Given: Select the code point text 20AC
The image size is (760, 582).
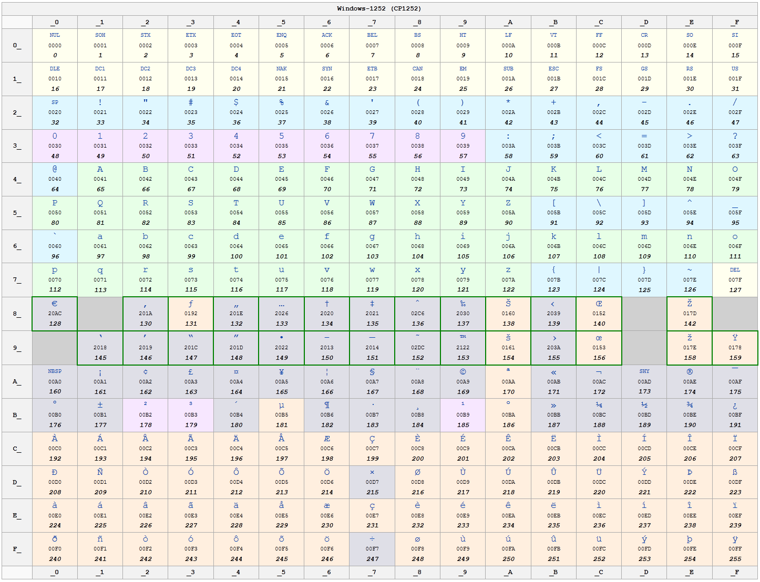Looking at the screenshot, I should point(55,314).
